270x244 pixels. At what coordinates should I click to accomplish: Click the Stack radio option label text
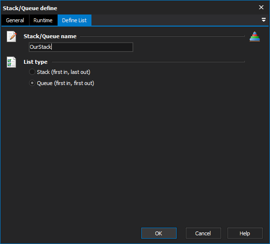63,72
